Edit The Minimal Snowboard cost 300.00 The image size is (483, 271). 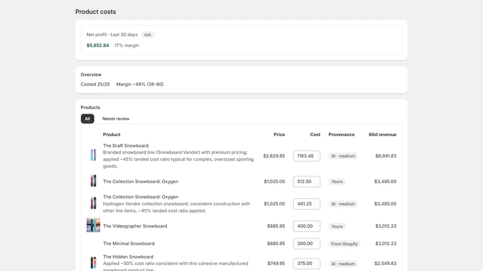(307, 243)
